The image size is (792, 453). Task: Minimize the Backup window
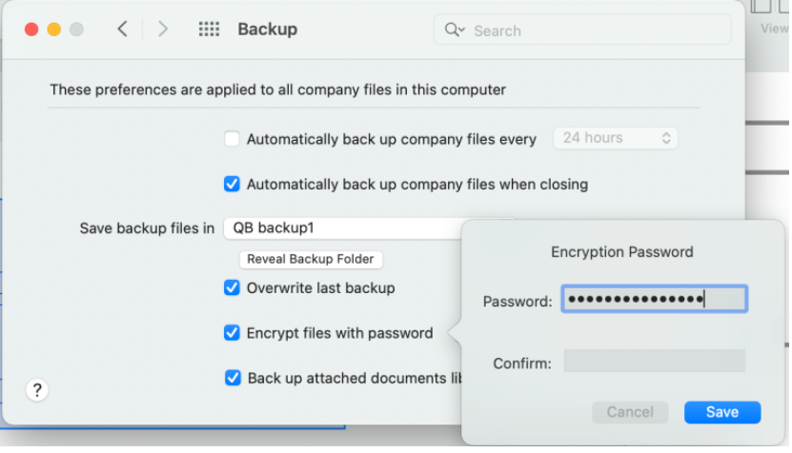pyautogui.click(x=53, y=30)
